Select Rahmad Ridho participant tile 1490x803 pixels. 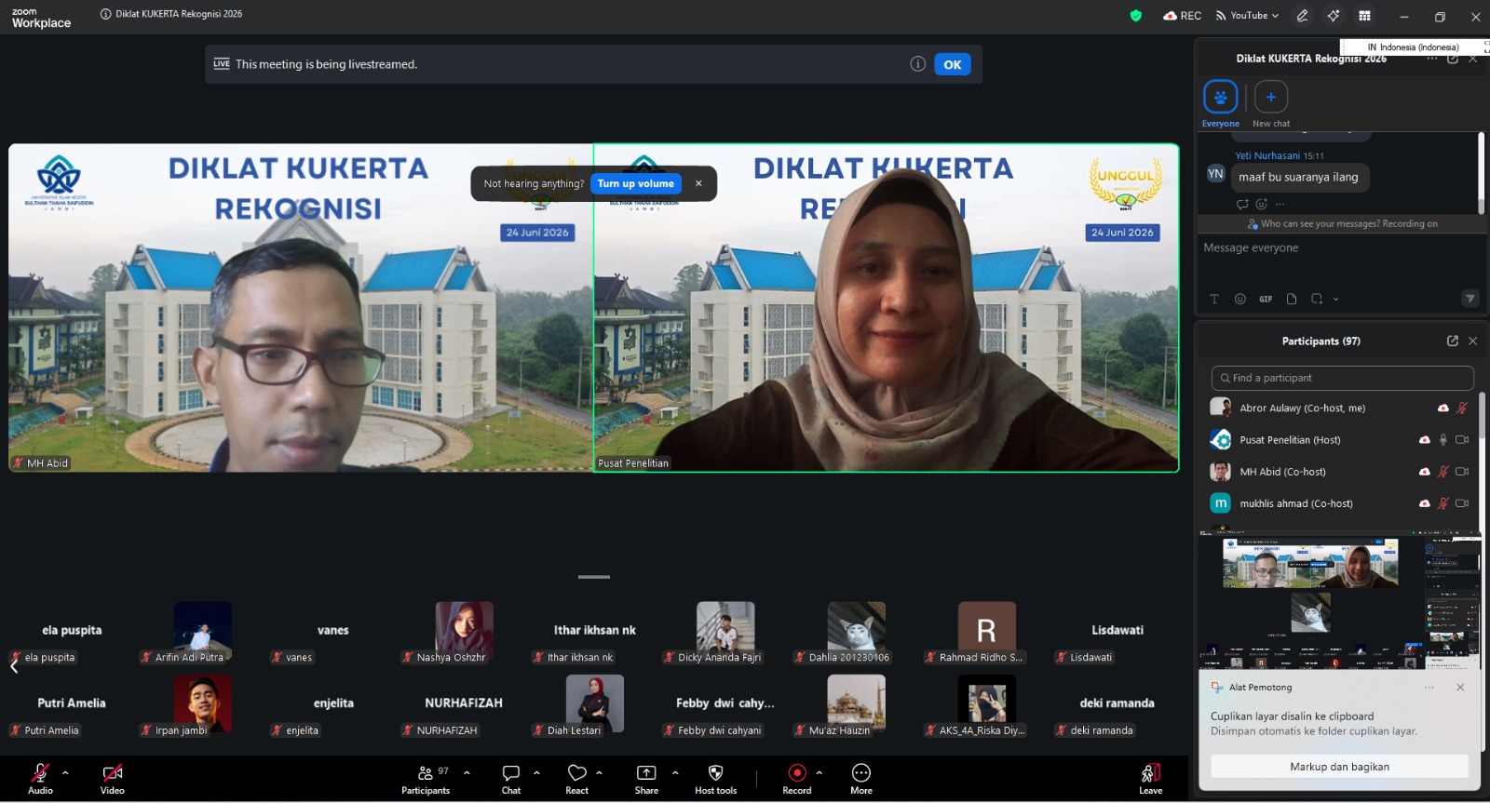(986, 633)
